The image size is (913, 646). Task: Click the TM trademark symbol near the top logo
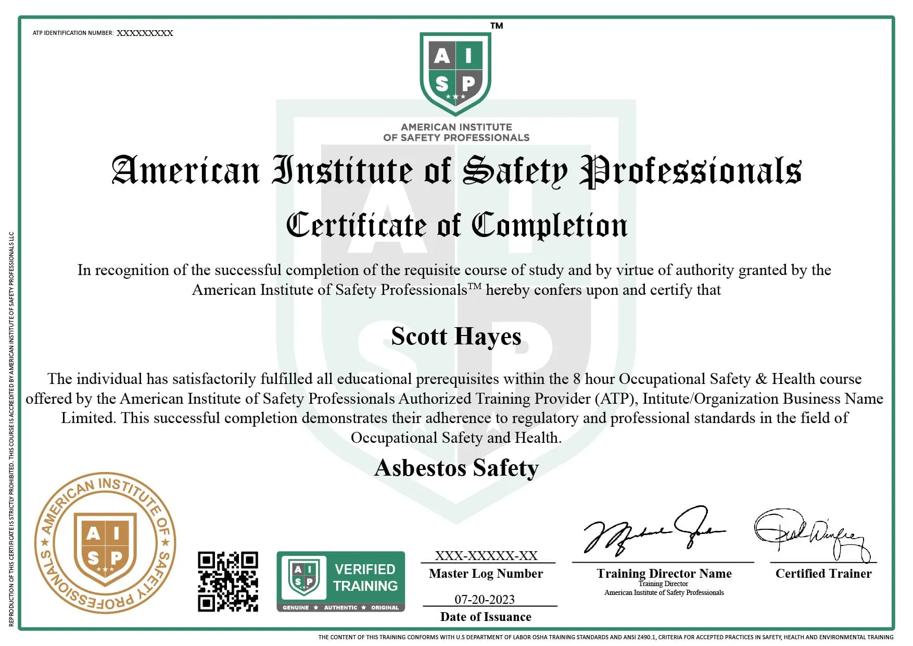click(497, 26)
